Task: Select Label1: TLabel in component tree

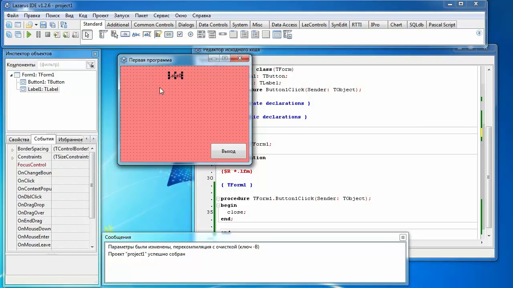Action: click(x=43, y=89)
